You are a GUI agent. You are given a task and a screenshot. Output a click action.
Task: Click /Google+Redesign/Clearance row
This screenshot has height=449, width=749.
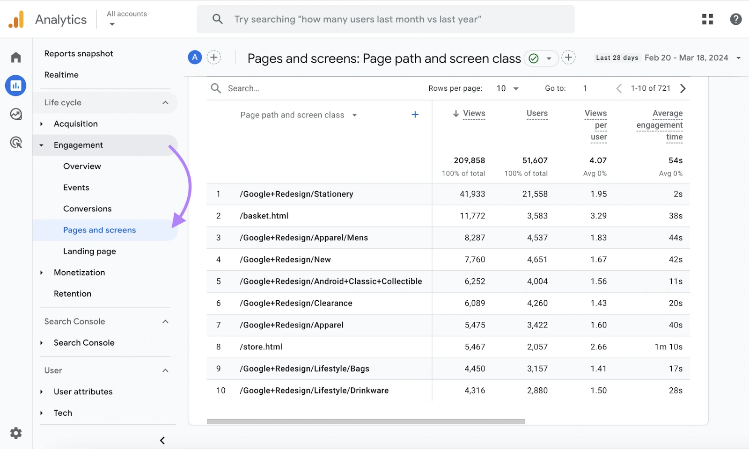click(448, 303)
